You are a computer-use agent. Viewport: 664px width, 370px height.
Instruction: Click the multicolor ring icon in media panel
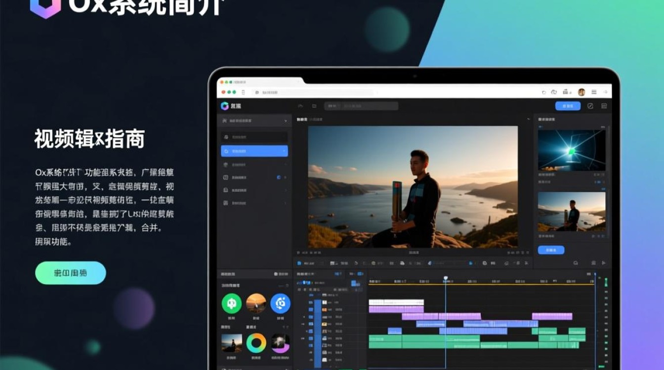(x=256, y=343)
